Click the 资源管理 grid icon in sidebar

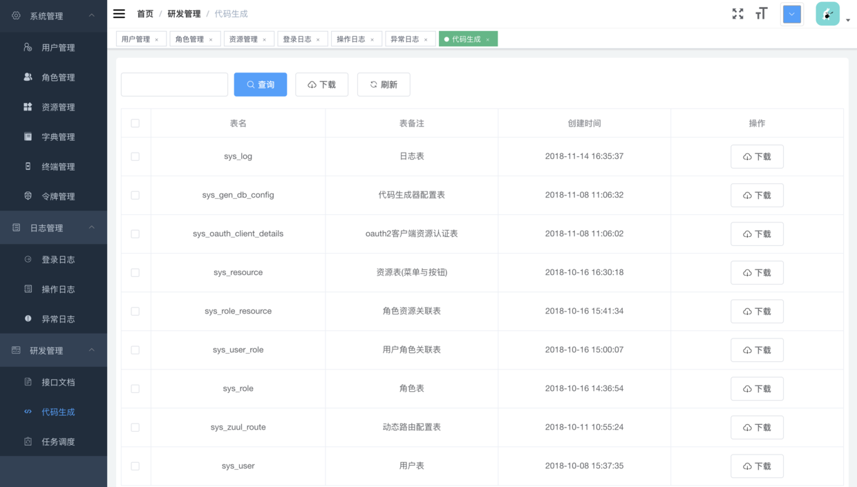[28, 106]
